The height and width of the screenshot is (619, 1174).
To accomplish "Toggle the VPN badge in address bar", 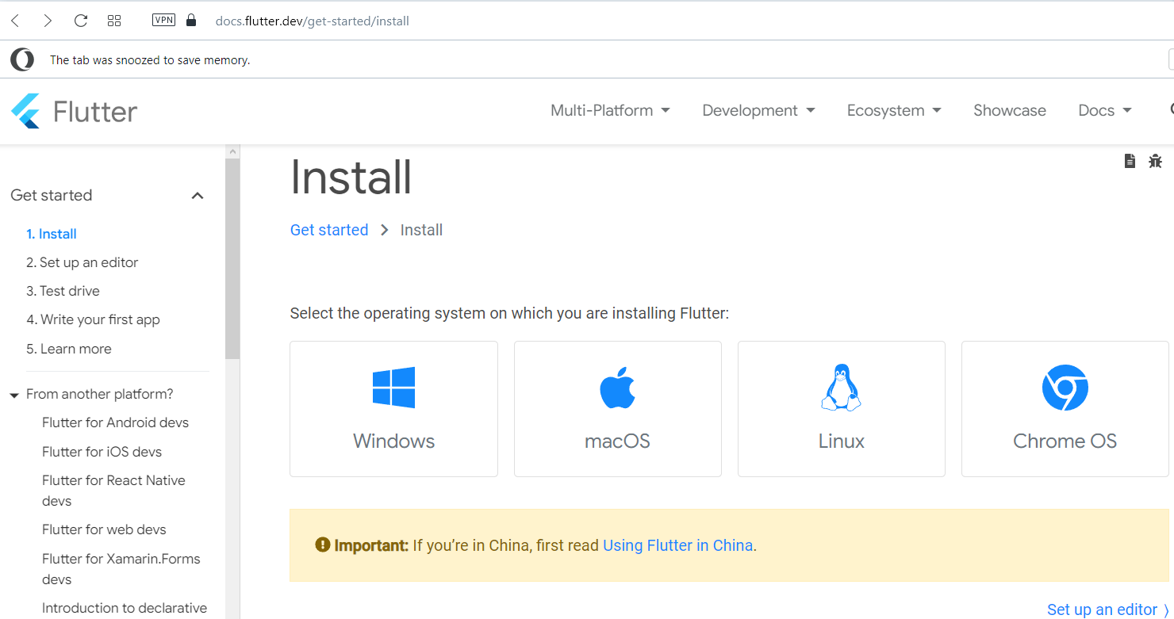I will click(x=163, y=21).
